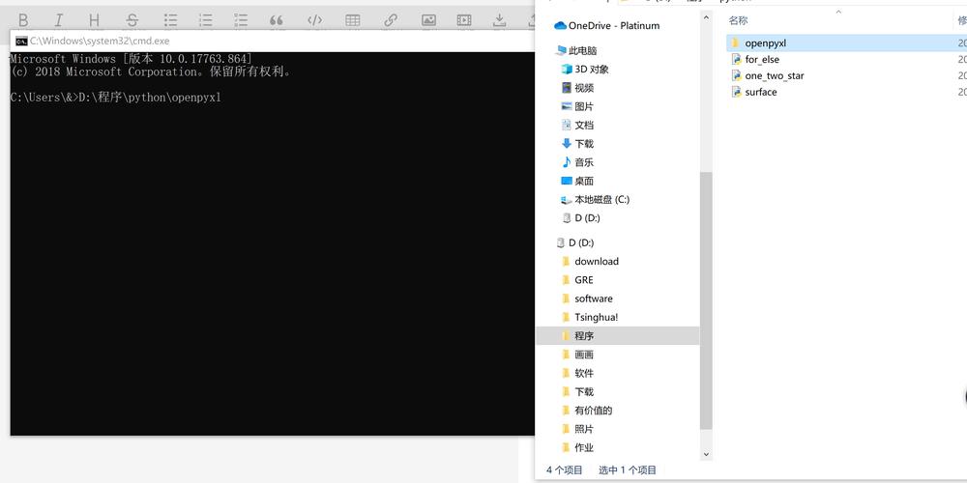
Task: Insert an unordered bullet list
Action: tap(171, 20)
